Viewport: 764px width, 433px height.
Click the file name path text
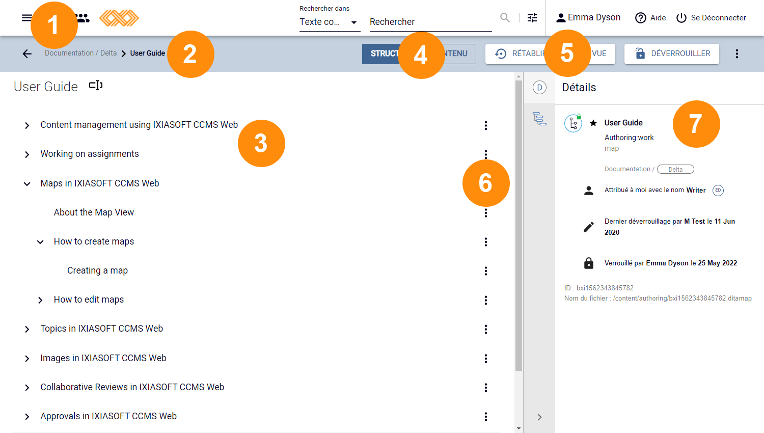tap(658, 299)
